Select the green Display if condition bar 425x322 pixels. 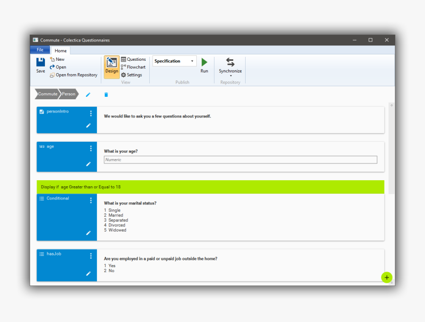tap(210, 187)
